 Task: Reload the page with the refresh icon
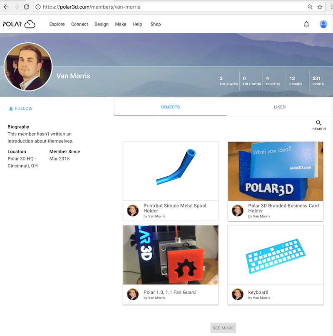point(26,7)
